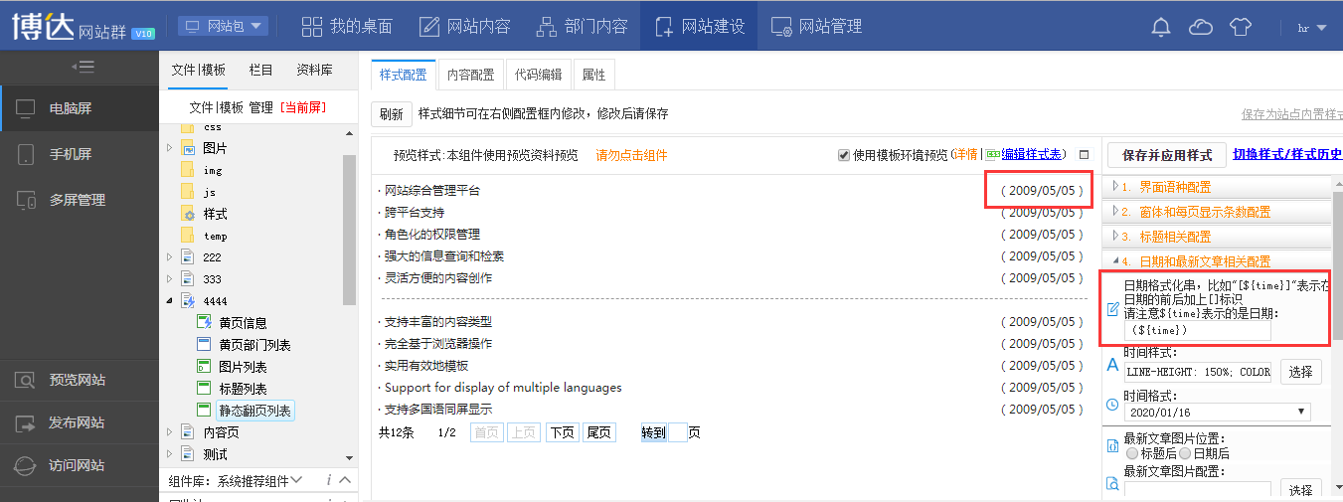The image size is (1343, 502).
Task: Open the 网站包 dropdown
Action: (x=223, y=26)
